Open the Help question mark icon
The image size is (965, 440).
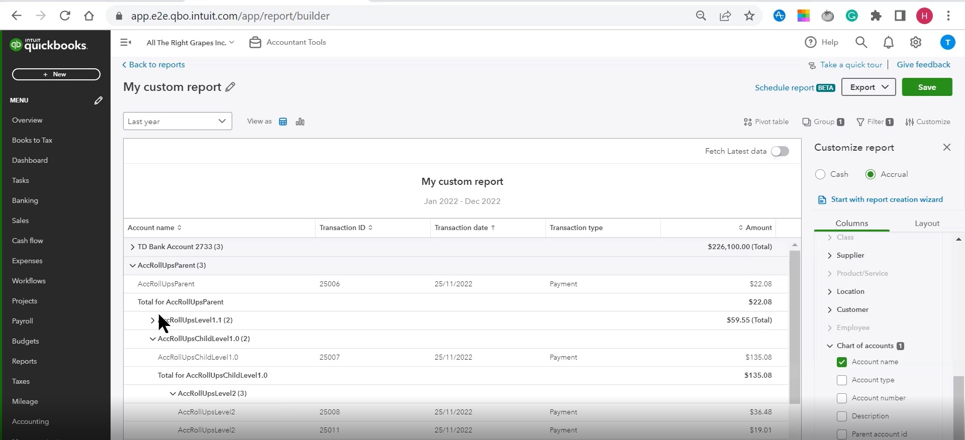(810, 42)
